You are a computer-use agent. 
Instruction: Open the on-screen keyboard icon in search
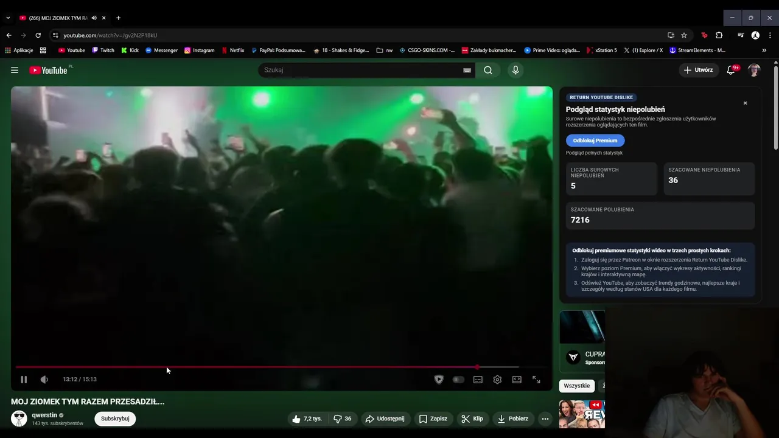(467, 70)
